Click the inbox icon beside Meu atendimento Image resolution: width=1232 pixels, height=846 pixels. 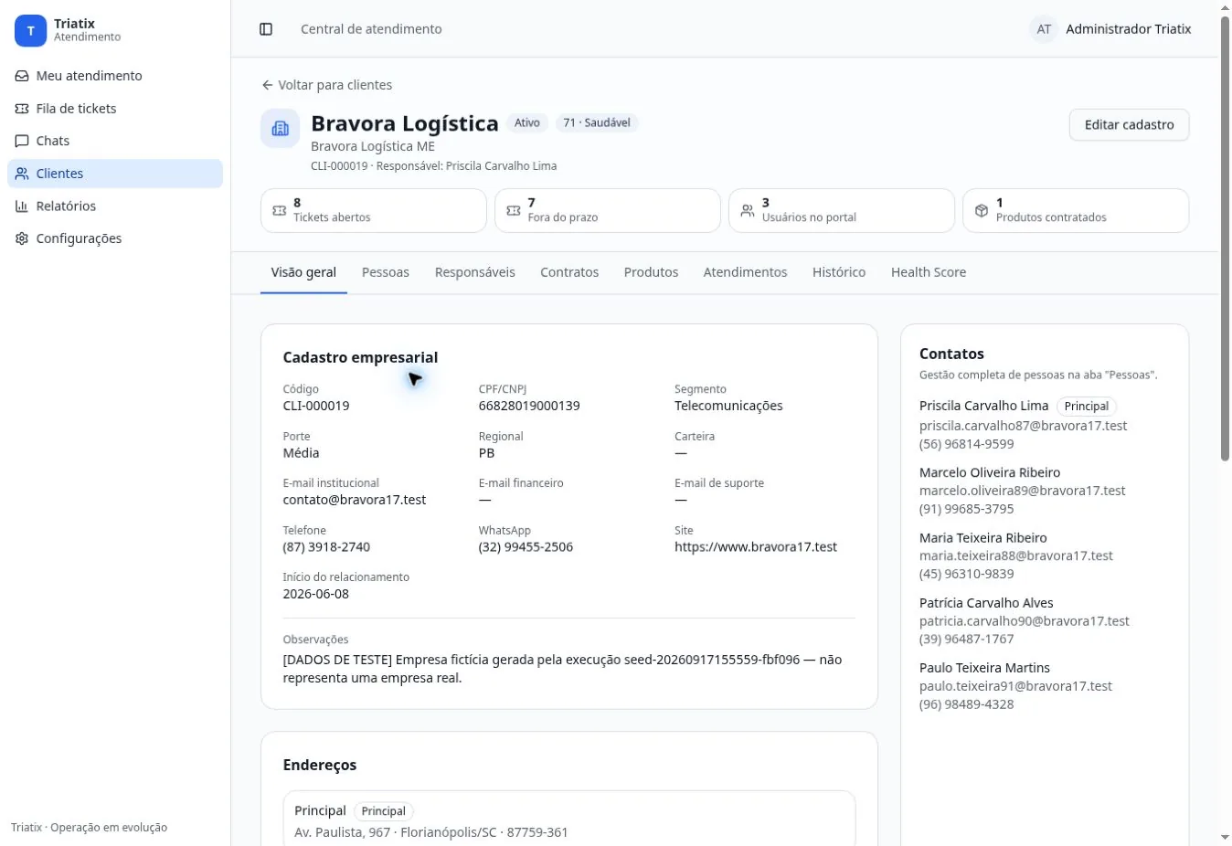click(22, 76)
